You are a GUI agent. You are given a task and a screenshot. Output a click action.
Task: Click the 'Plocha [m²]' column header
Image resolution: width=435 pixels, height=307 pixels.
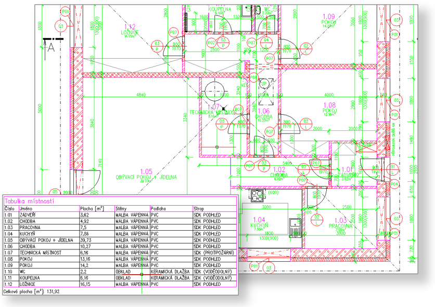pyautogui.click(x=92, y=209)
